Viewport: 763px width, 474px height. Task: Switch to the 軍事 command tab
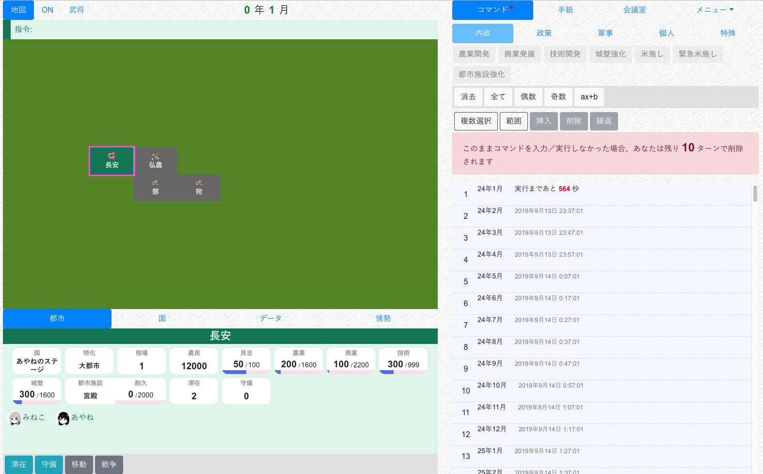[605, 33]
